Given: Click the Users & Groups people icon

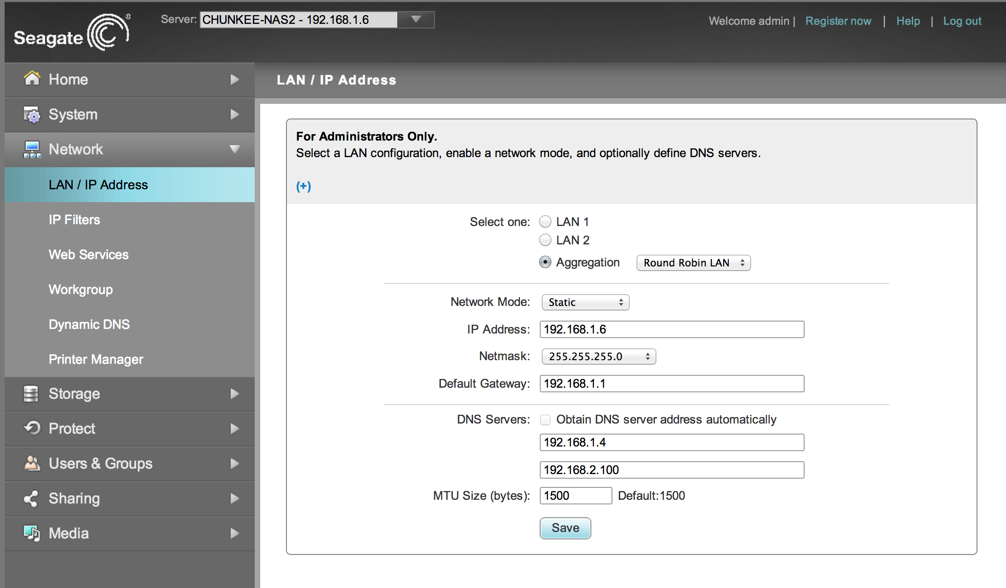Looking at the screenshot, I should click(x=32, y=463).
